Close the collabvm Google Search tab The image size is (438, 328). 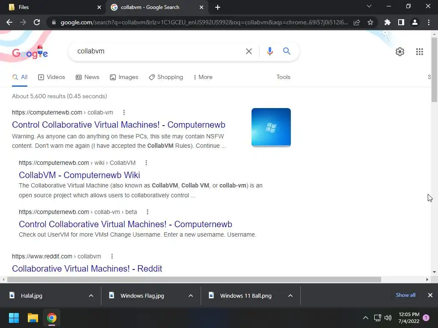tap(201, 7)
